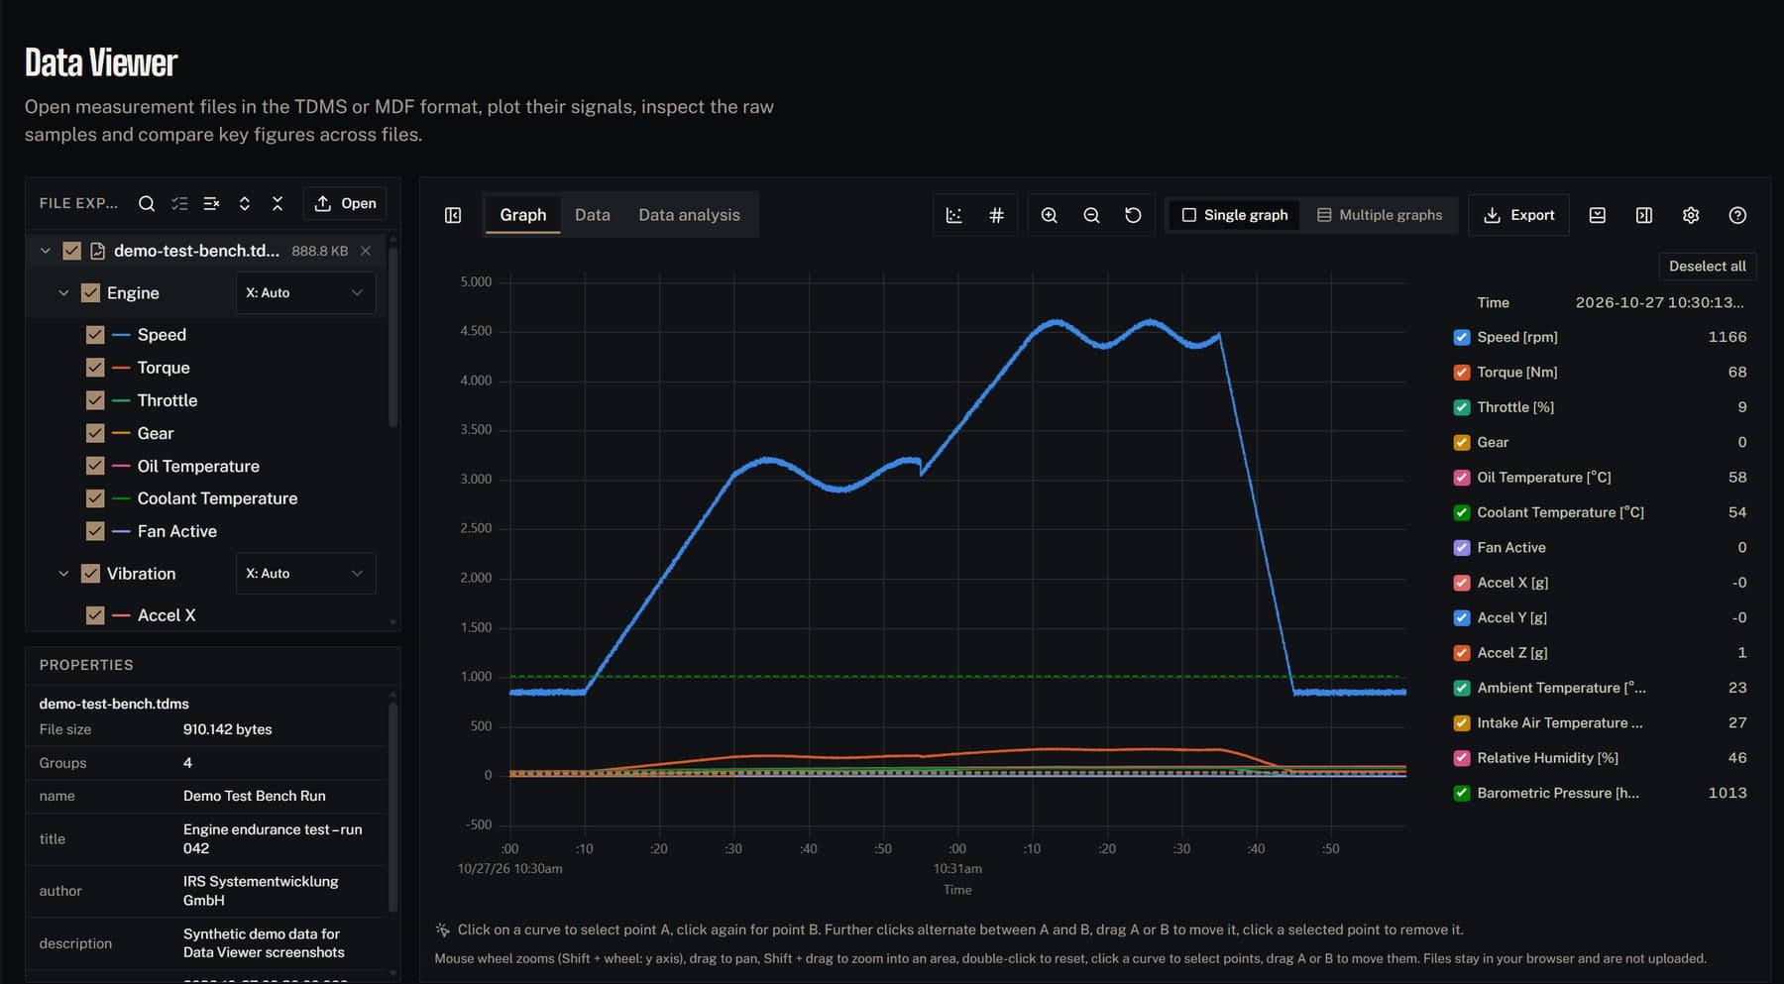Switch to the Data tab
Screen dimensions: 1784x984
(x=592, y=215)
